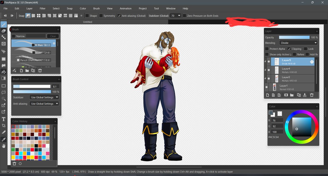Viewport: 328px width, 176px height.
Task: Open Stabilizer (Global) value 70 dropdown
Action: tap(175, 16)
